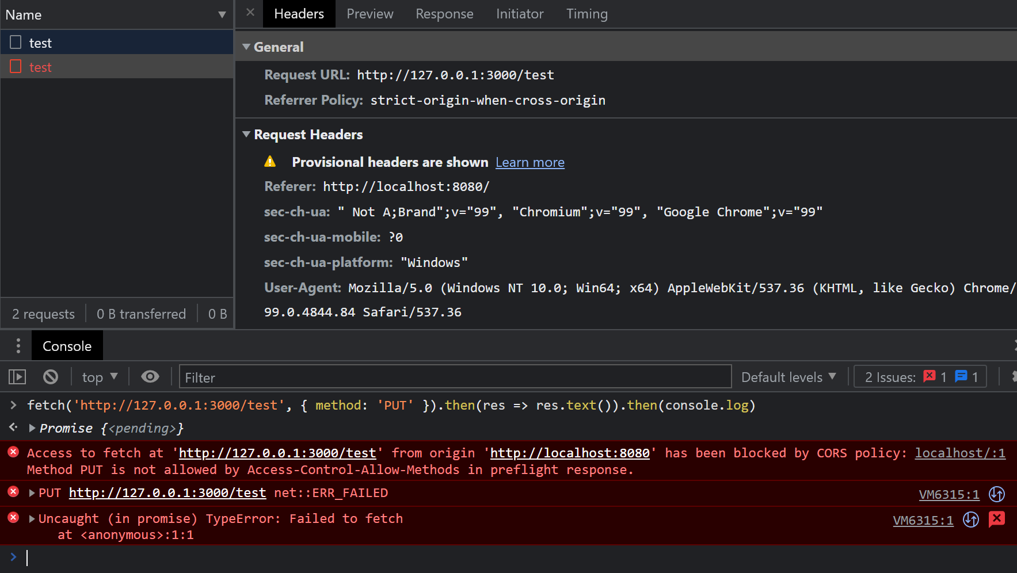Click the network icon beside the PUT error
This screenshot has height=573, width=1017.
996,494
